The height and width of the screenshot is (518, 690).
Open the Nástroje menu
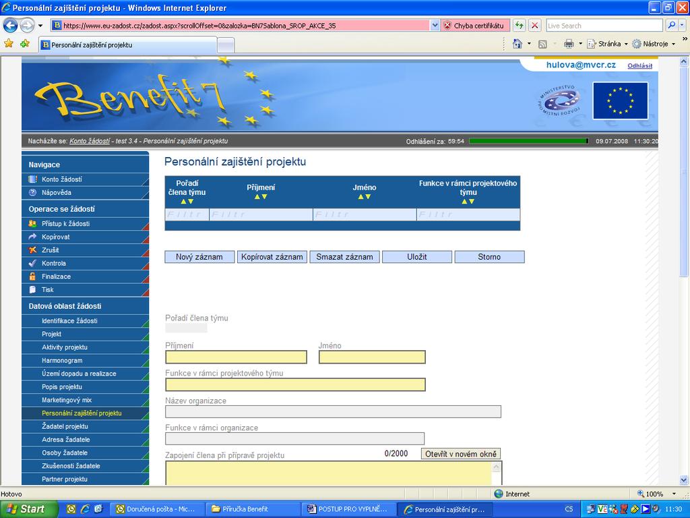(x=654, y=44)
